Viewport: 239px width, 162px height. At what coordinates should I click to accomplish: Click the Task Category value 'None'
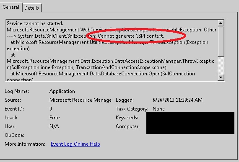[x=158, y=109]
